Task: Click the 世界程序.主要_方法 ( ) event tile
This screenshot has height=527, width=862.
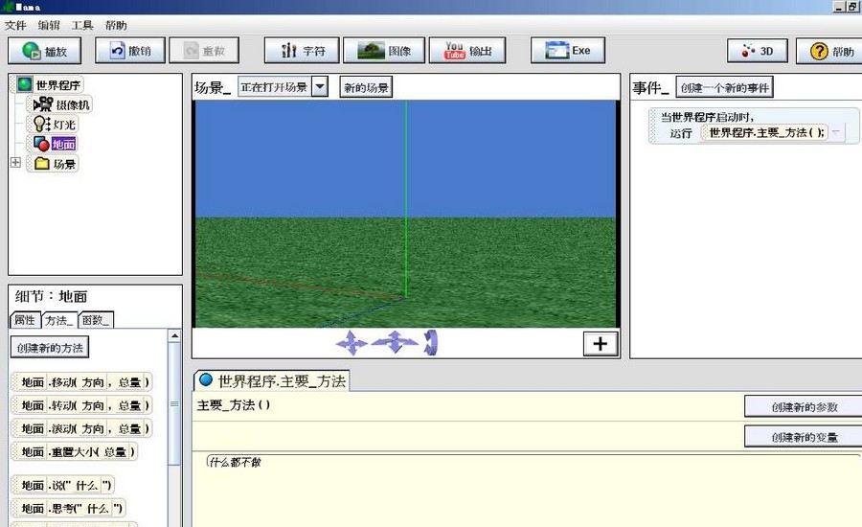Action: 766,132
